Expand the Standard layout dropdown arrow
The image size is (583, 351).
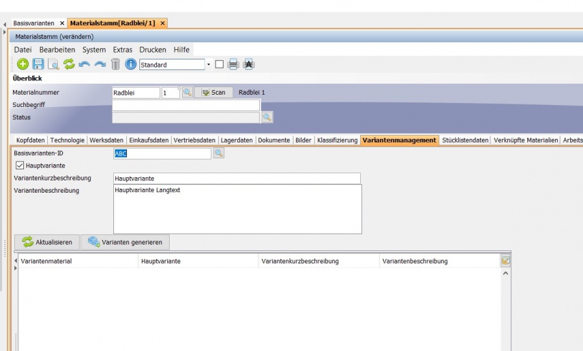tap(209, 64)
